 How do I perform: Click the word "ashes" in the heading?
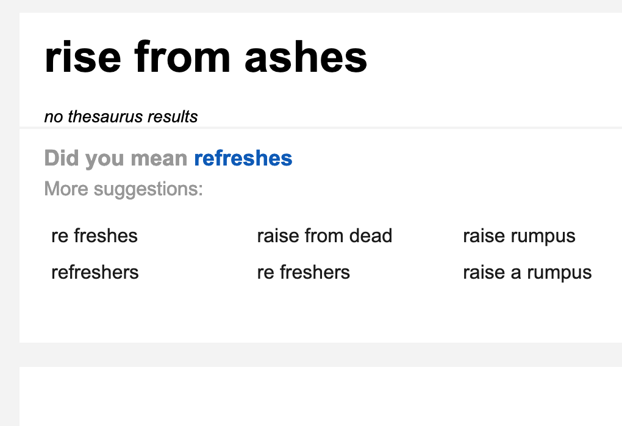coord(306,57)
